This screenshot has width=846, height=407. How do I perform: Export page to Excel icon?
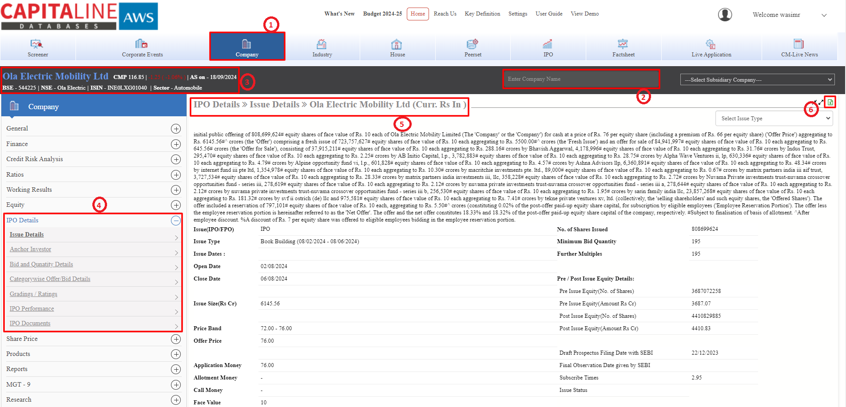tap(830, 102)
